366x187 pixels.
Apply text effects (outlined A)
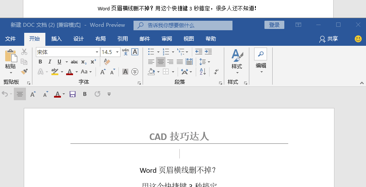(x=41, y=72)
